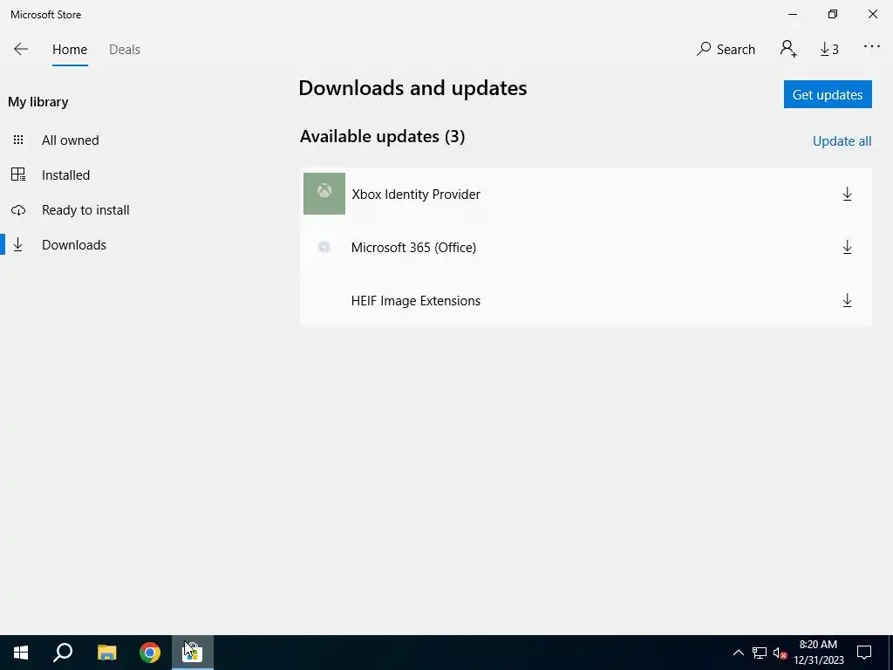Click the Microsoft 365 (Office) app icon

(x=324, y=247)
